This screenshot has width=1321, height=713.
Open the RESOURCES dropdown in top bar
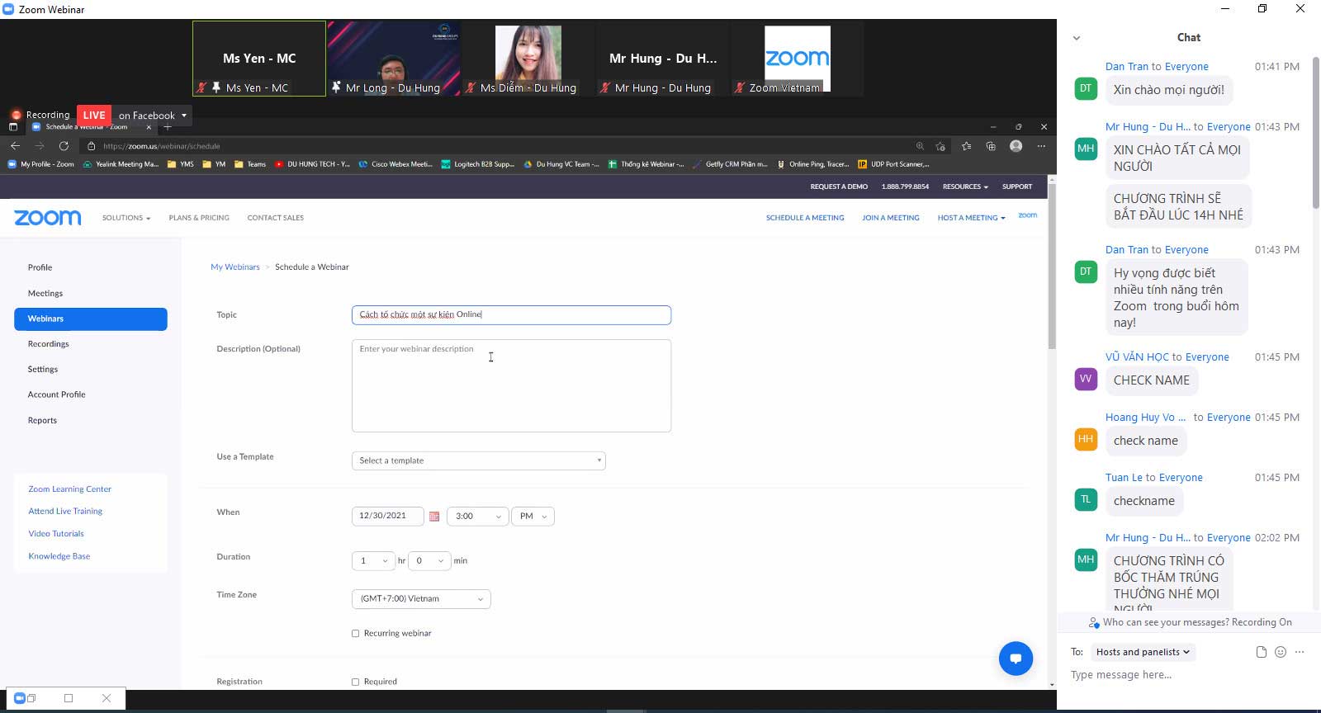pyautogui.click(x=965, y=187)
